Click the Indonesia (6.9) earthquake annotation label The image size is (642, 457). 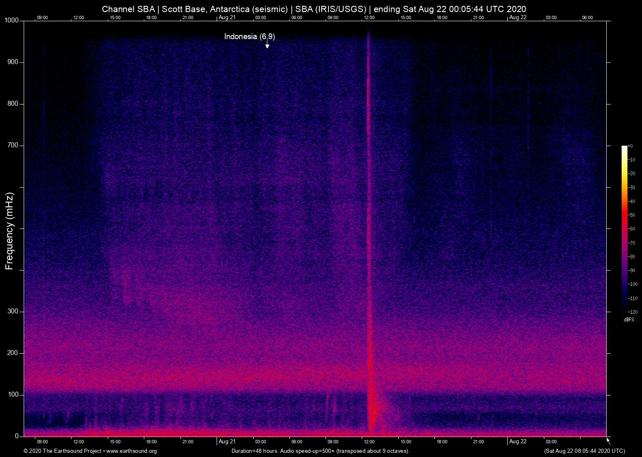(x=249, y=37)
